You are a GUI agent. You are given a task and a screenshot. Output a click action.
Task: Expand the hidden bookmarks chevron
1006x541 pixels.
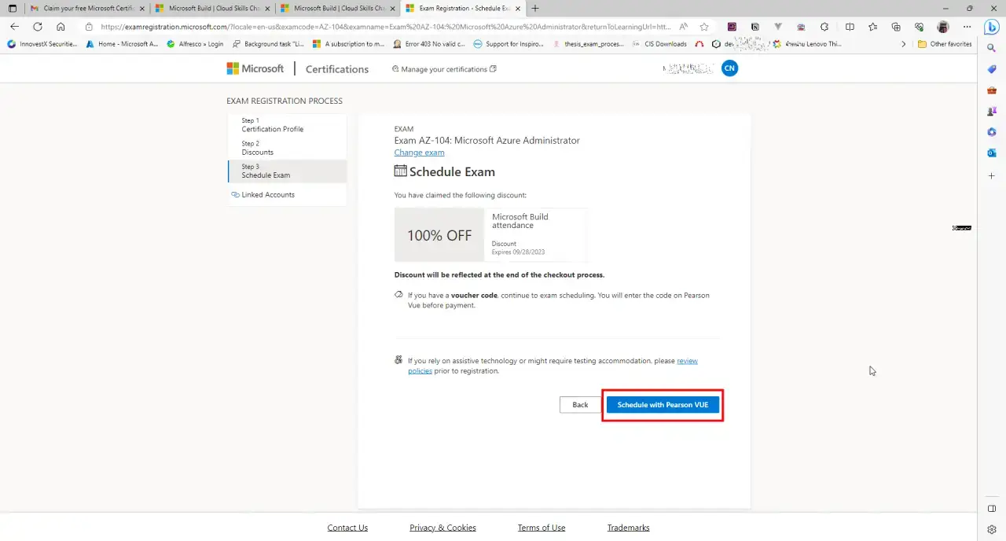coord(903,44)
